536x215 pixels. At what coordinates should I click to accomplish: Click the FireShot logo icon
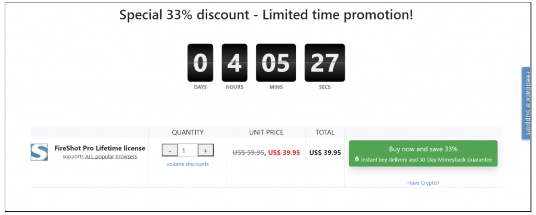39,152
